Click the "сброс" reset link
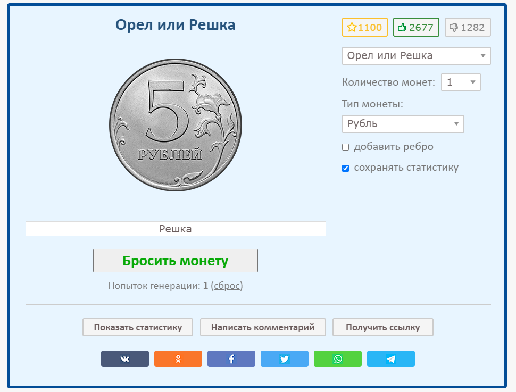This screenshot has width=516, height=392. pos(227,286)
